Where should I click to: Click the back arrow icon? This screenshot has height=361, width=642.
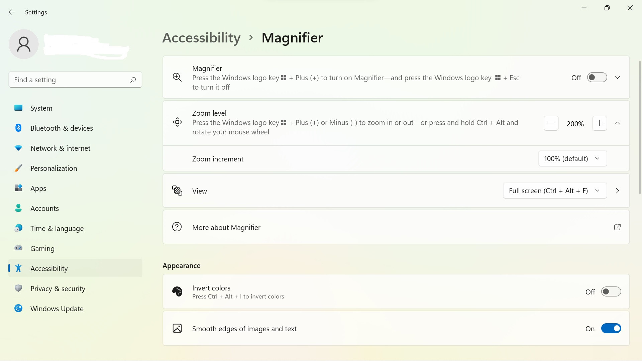click(12, 12)
